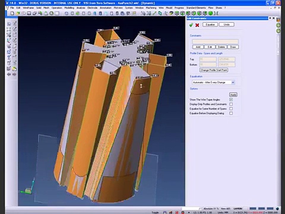Screen dimensions: 285x214
Task: Click the green pencil icon in toolbar
Action: tap(154, 13)
